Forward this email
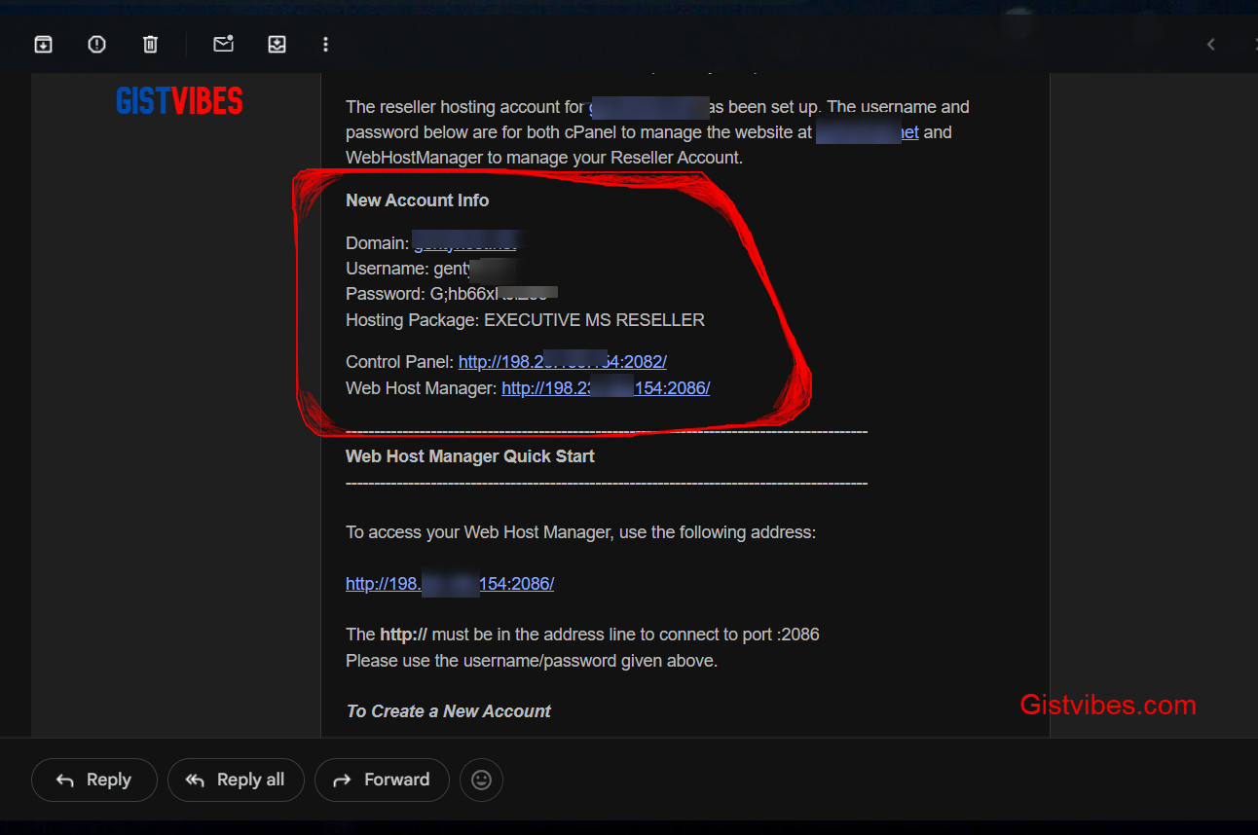Viewport: 1258px width, 835px height. click(382, 780)
